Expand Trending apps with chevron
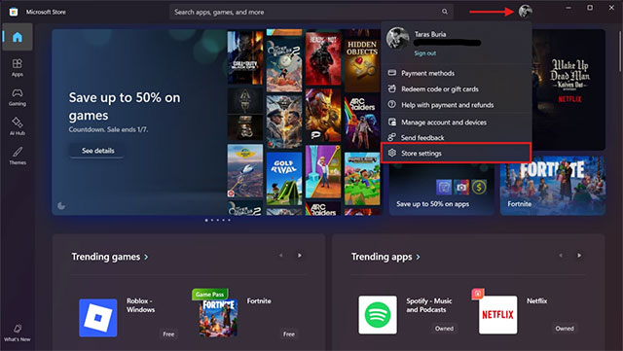Viewport: 623px width, 351px height. coord(418,258)
